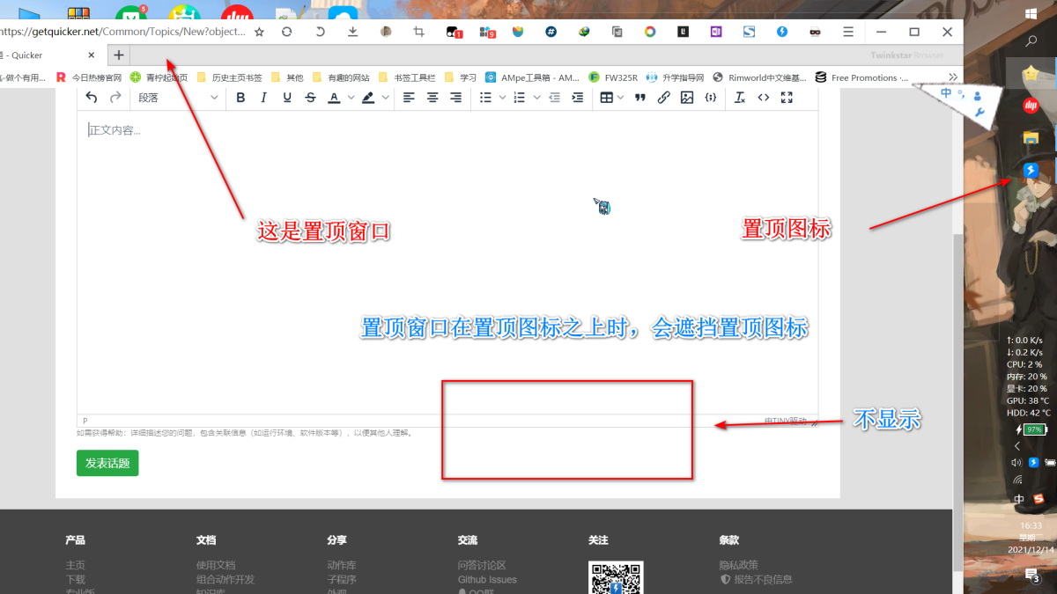Open Windows search in the taskbar
This screenshot has height=594, width=1057.
[x=1031, y=41]
